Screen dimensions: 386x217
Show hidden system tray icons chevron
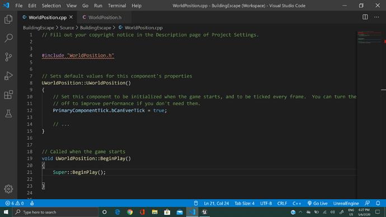point(300,212)
